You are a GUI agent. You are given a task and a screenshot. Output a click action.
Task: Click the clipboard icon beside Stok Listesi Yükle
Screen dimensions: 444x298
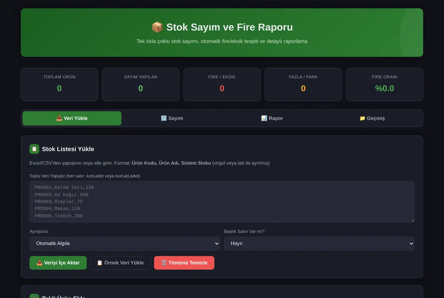click(34, 149)
